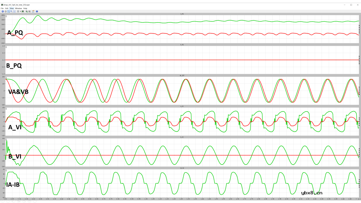Select the zoom out magnifier icon
Image resolution: width=361 pixels, height=203 pixels.
[11, 11]
